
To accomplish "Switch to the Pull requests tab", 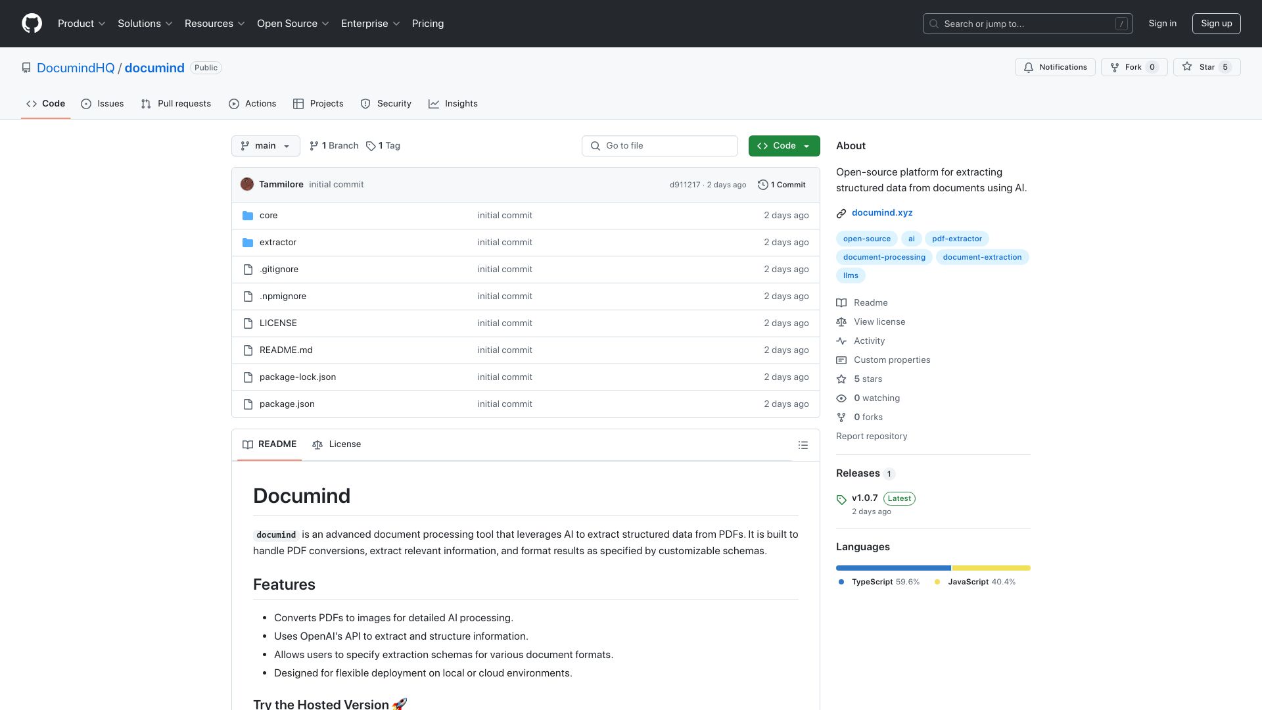I will coord(176,104).
